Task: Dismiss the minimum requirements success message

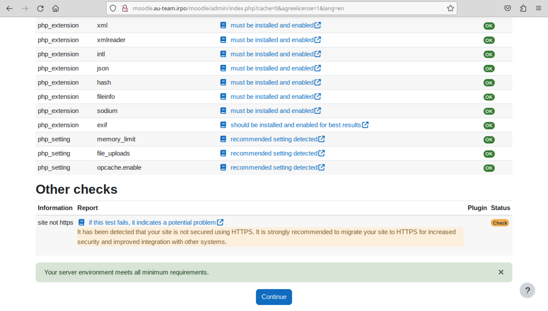Action: [x=501, y=272]
